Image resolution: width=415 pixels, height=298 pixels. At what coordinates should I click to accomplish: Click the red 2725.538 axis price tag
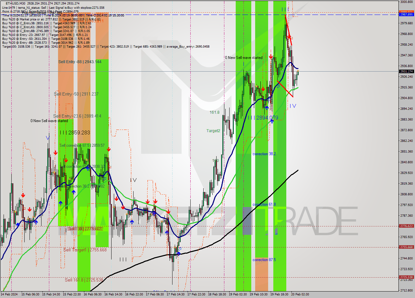(x=406, y=277)
